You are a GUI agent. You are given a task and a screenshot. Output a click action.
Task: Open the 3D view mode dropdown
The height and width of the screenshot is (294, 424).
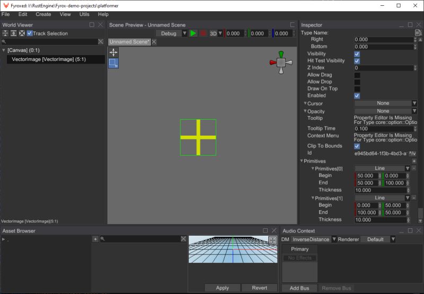pyautogui.click(x=216, y=33)
